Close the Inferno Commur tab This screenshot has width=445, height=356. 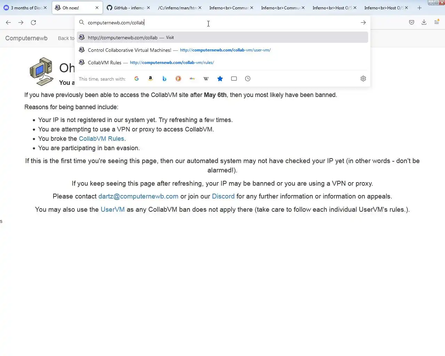[x=303, y=8]
